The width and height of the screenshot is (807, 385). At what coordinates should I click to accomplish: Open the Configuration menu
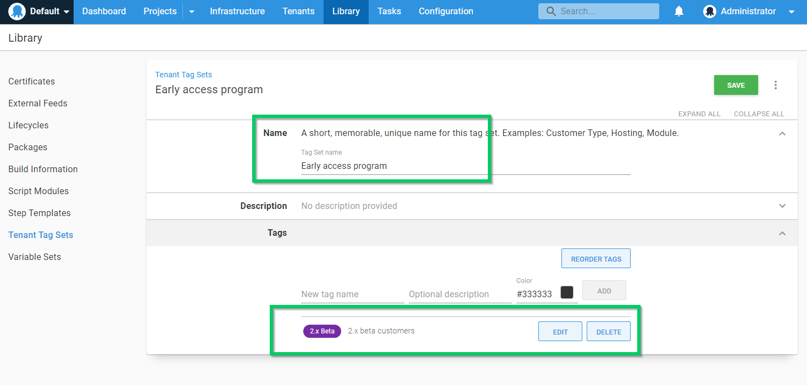(x=446, y=12)
